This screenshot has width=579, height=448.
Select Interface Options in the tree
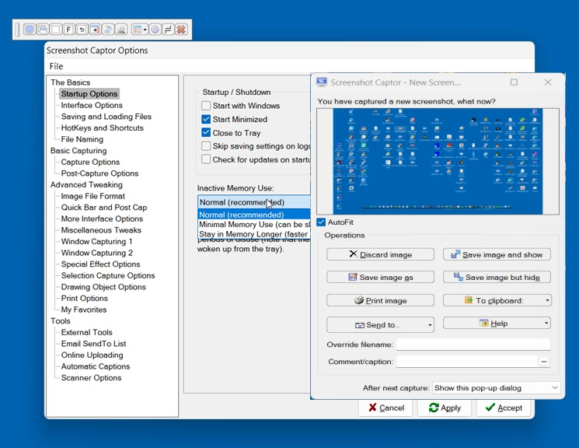pyautogui.click(x=92, y=105)
